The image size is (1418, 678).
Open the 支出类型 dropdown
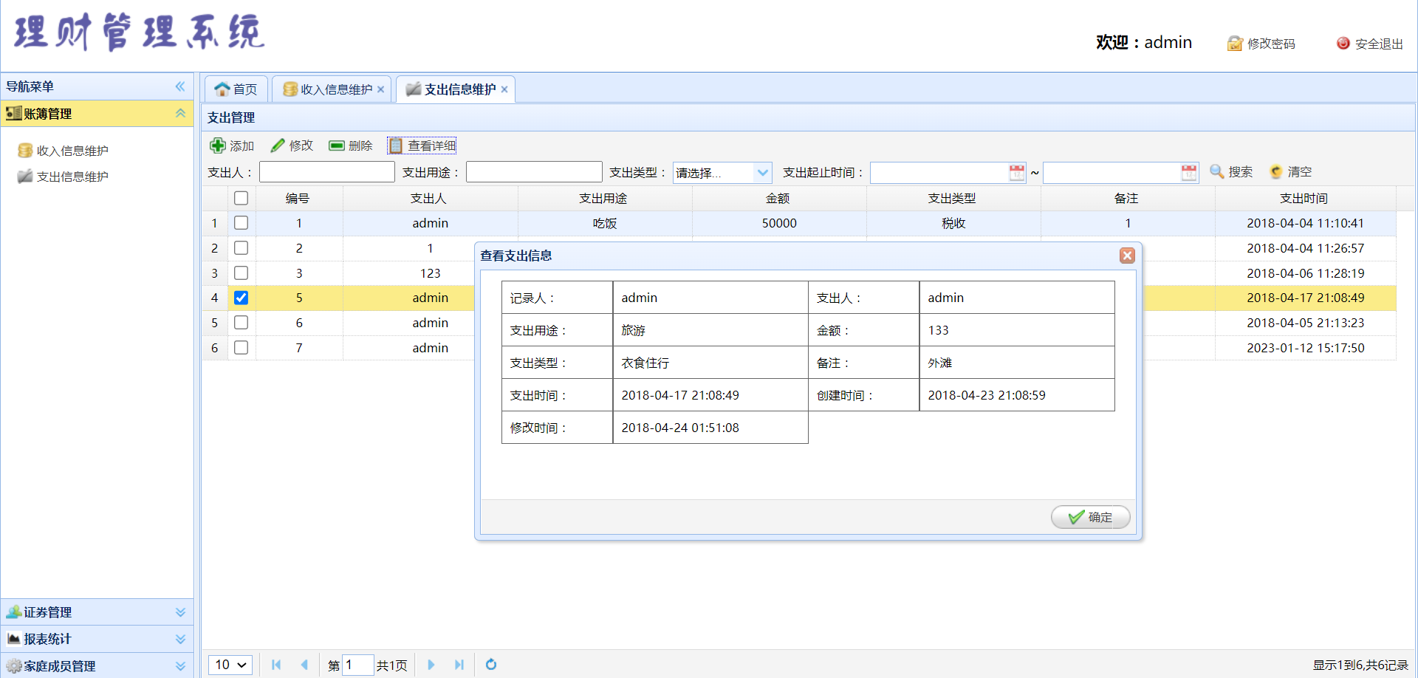click(763, 173)
